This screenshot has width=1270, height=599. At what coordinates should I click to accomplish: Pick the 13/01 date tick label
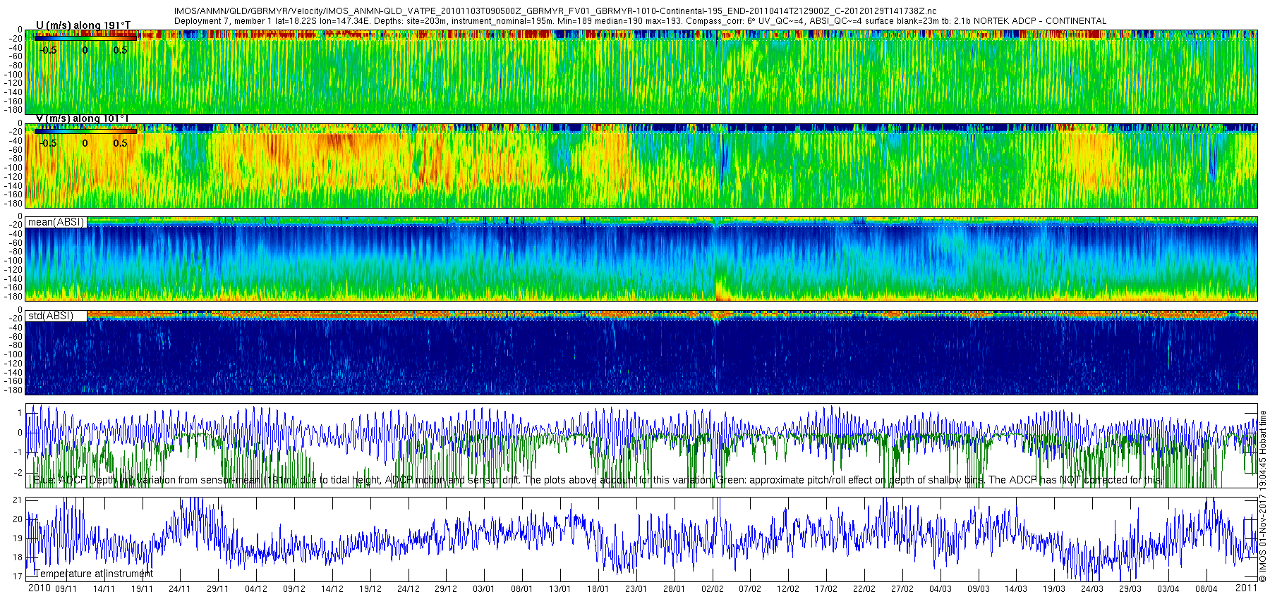(560, 589)
